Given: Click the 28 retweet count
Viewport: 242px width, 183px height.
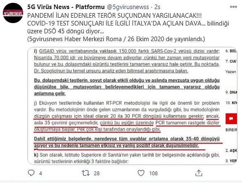Looking at the screenshot, I should point(97,174).
